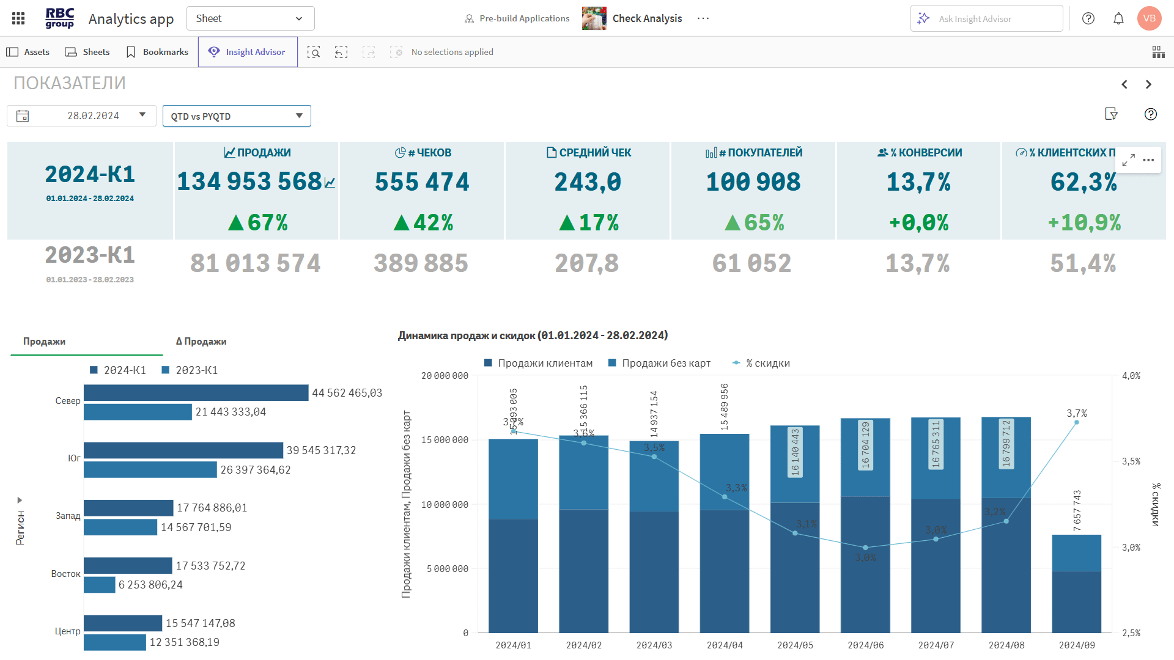Go to the next sheet arrow
Screen dimensions: 1174x660
point(1148,84)
